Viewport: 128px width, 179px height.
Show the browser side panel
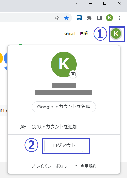(99, 18)
